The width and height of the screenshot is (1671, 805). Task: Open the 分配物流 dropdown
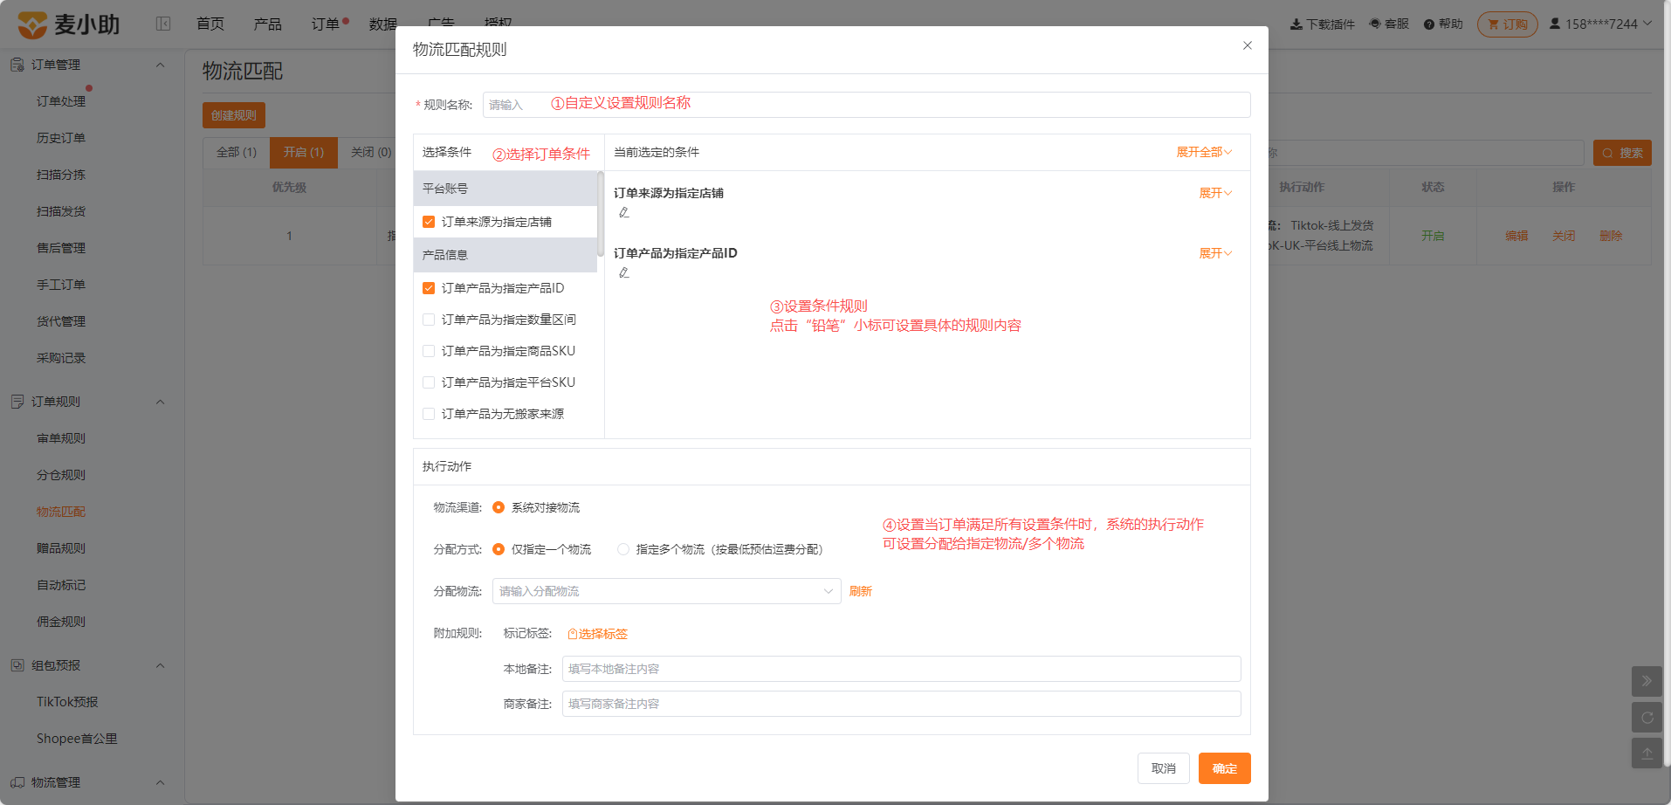pos(667,591)
